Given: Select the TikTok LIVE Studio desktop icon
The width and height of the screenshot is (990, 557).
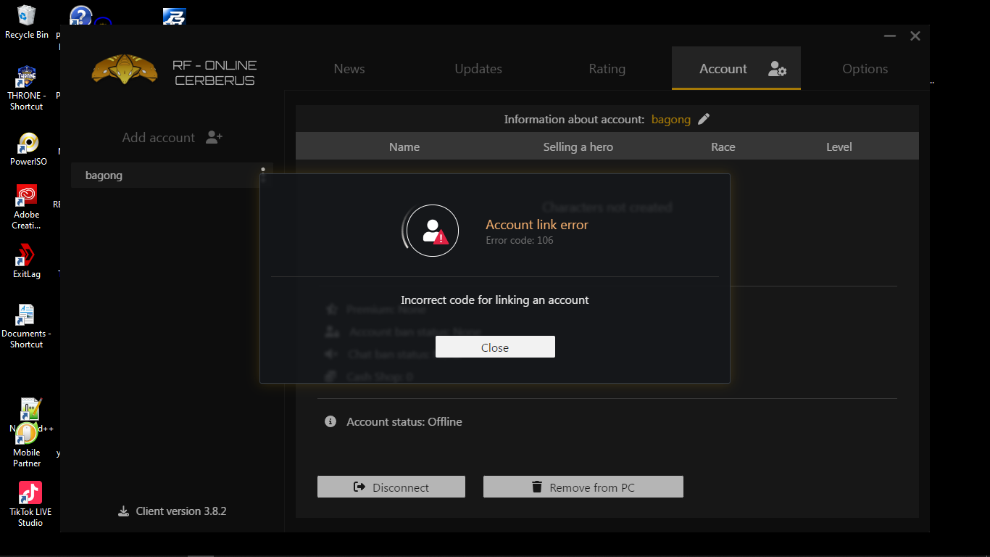Looking at the screenshot, I should (30, 504).
